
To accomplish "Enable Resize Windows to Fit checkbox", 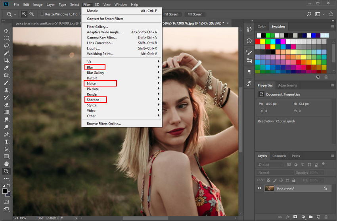I will [x=42, y=14].
